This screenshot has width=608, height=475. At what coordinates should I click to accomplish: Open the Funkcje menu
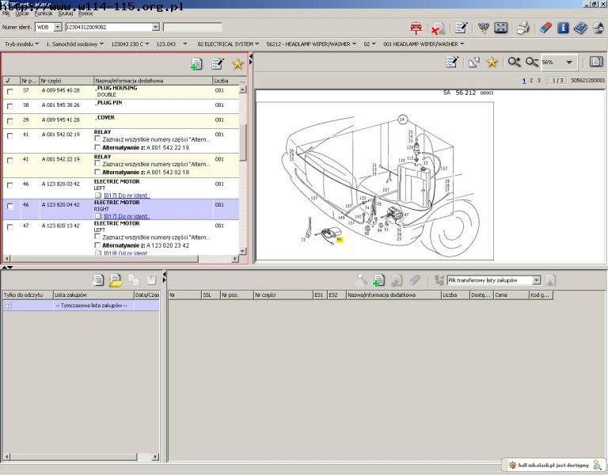click(x=43, y=13)
